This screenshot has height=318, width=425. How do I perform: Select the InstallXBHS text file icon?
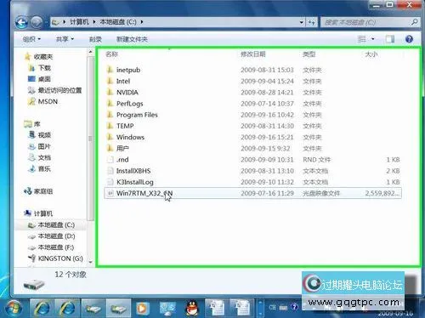pyautogui.click(x=110, y=171)
